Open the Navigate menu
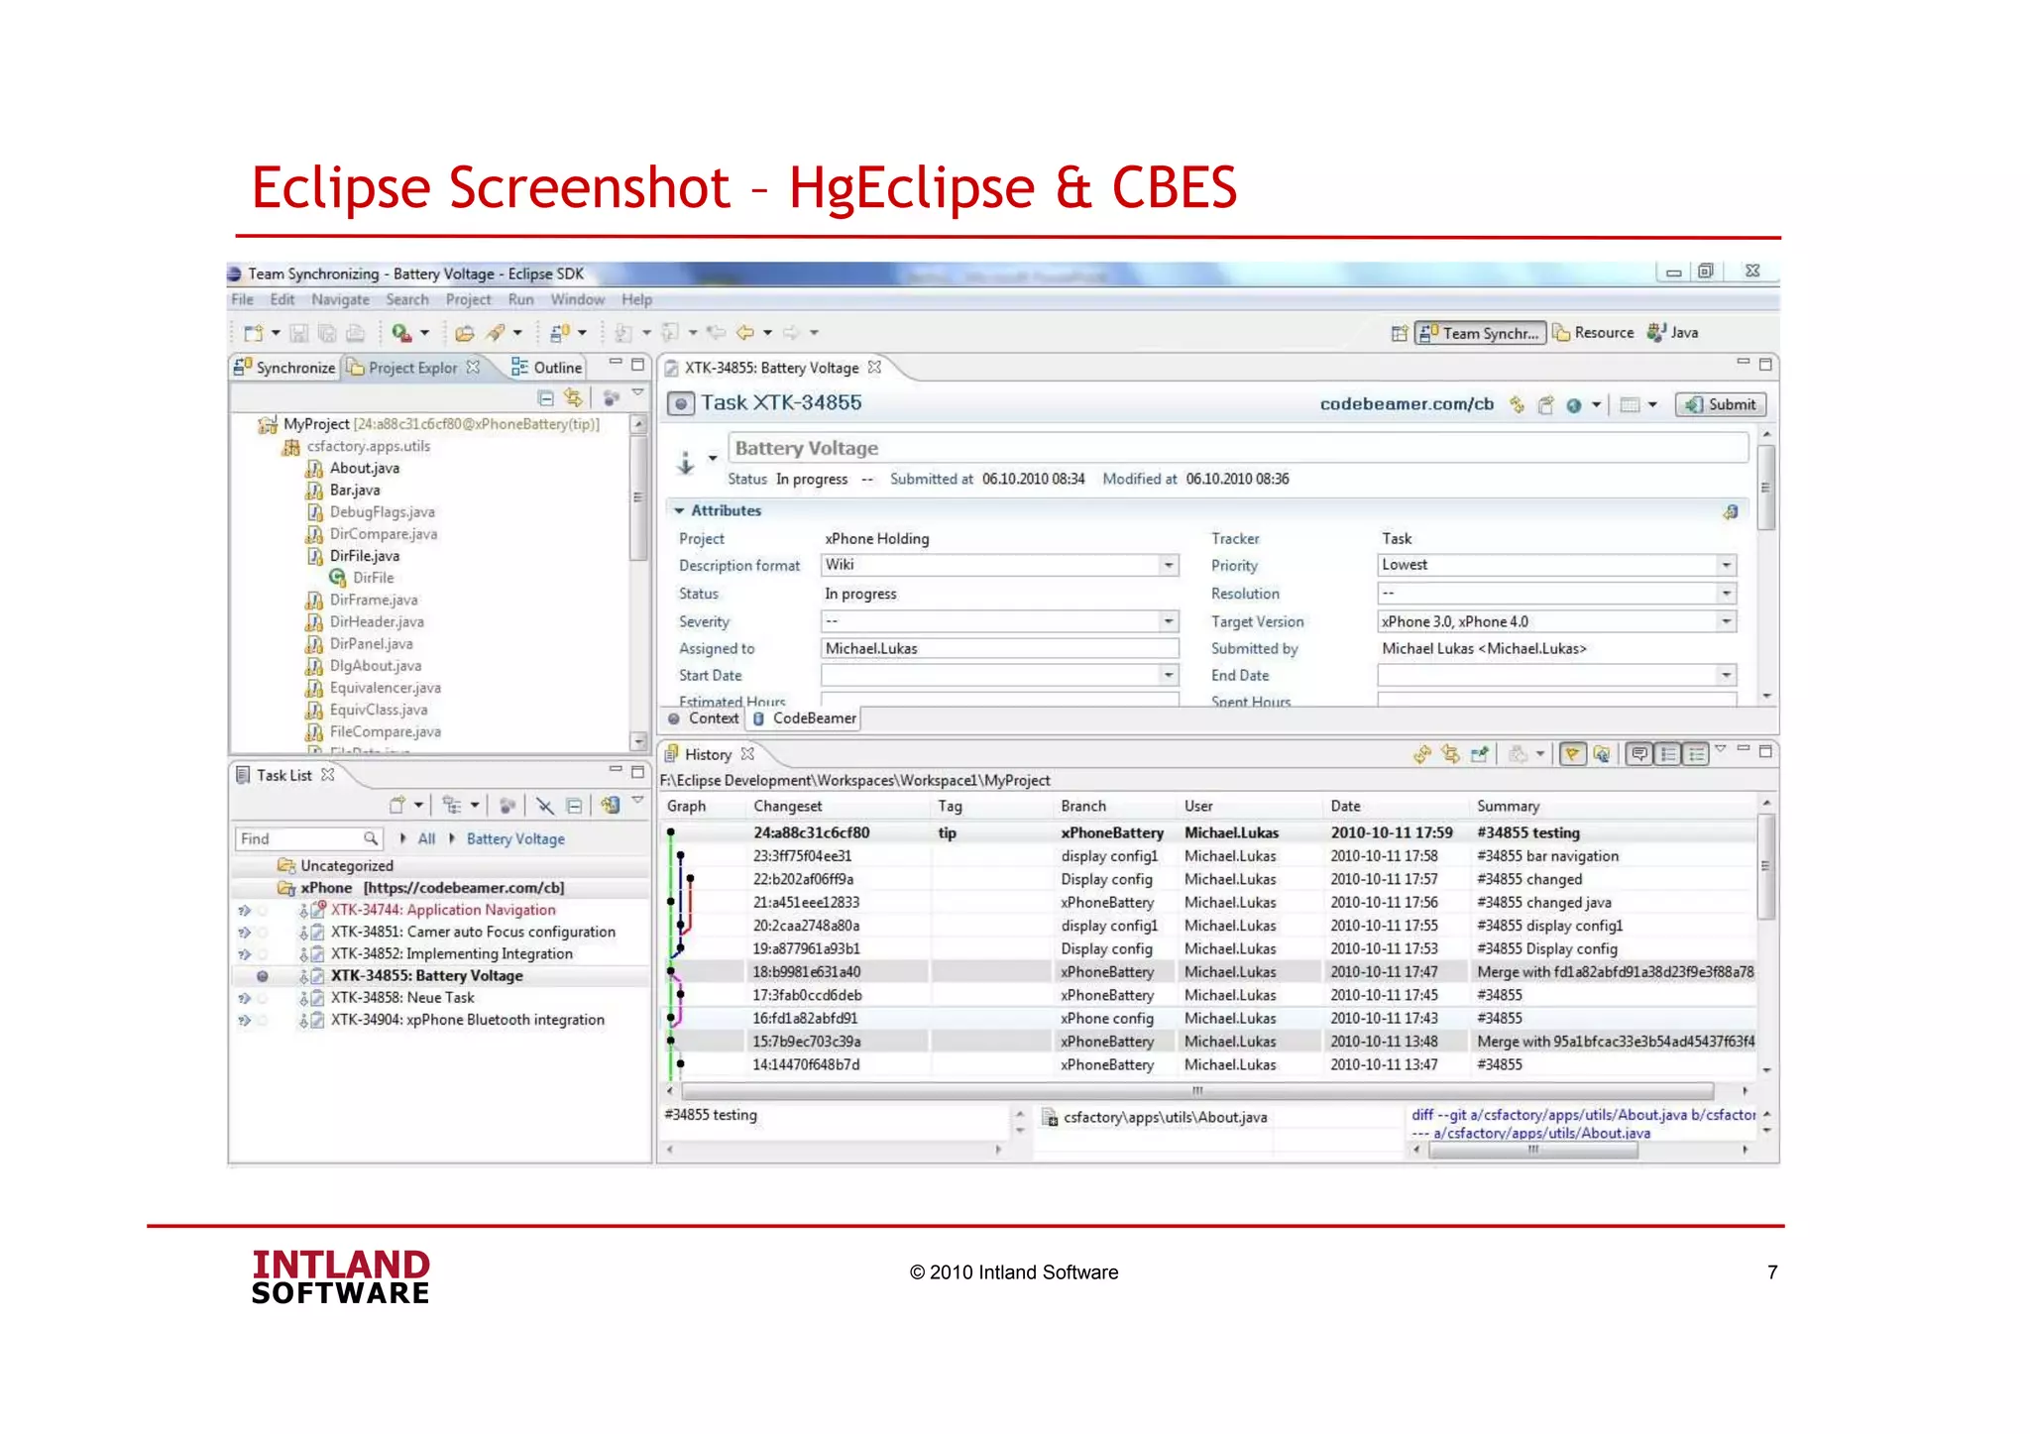Viewport: 2030px width, 1434px height. pyautogui.click(x=340, y=300)
